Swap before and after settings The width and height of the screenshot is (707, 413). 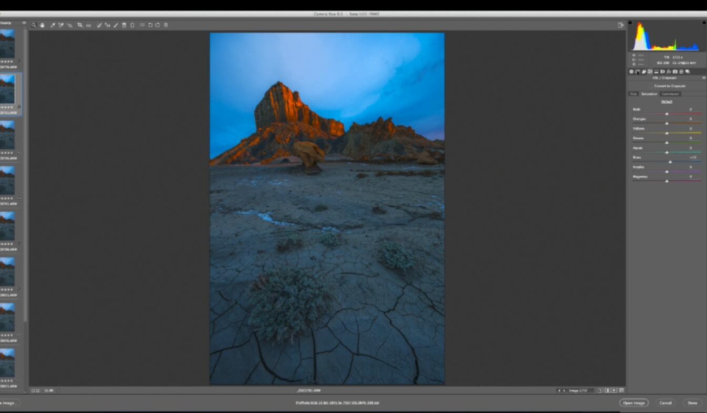pos(607,390)
